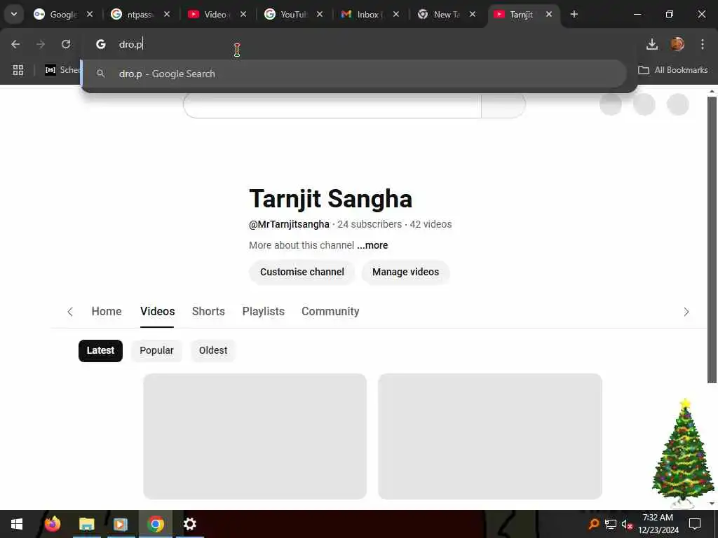Click the Manage videos button
This screenshot has width=718, height=538.
pos(406,272)
